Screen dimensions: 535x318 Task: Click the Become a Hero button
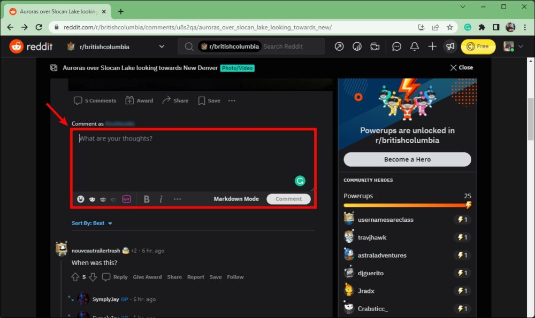(x=407, y=159)
